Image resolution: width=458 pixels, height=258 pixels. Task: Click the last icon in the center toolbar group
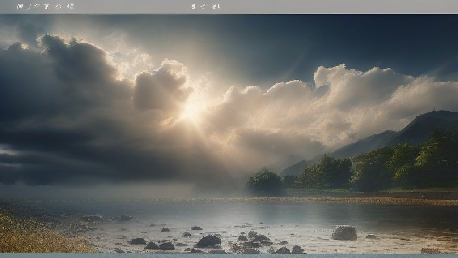click(216, 6)
